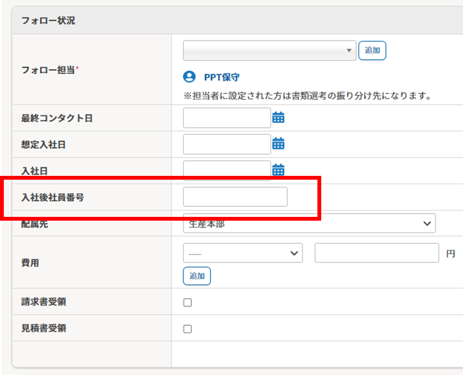
Task: Open the フォロー担当 selection dropdown
Action: (x=270, y=51)
